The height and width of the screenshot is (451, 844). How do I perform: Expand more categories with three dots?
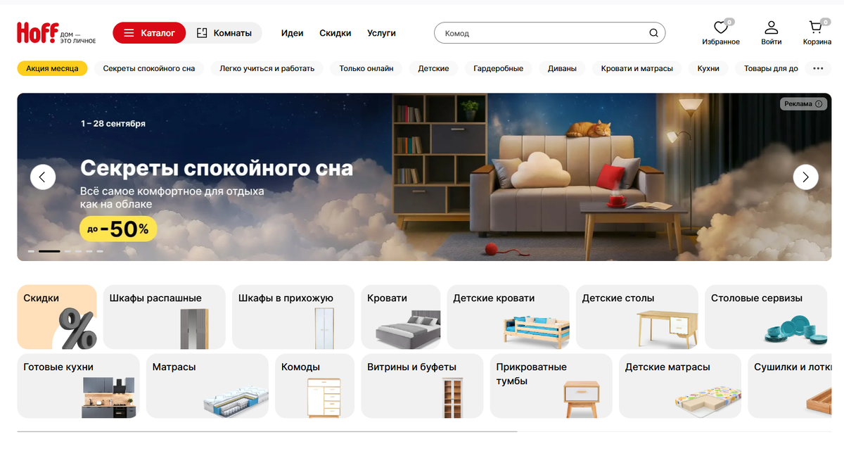coord(818,68)
